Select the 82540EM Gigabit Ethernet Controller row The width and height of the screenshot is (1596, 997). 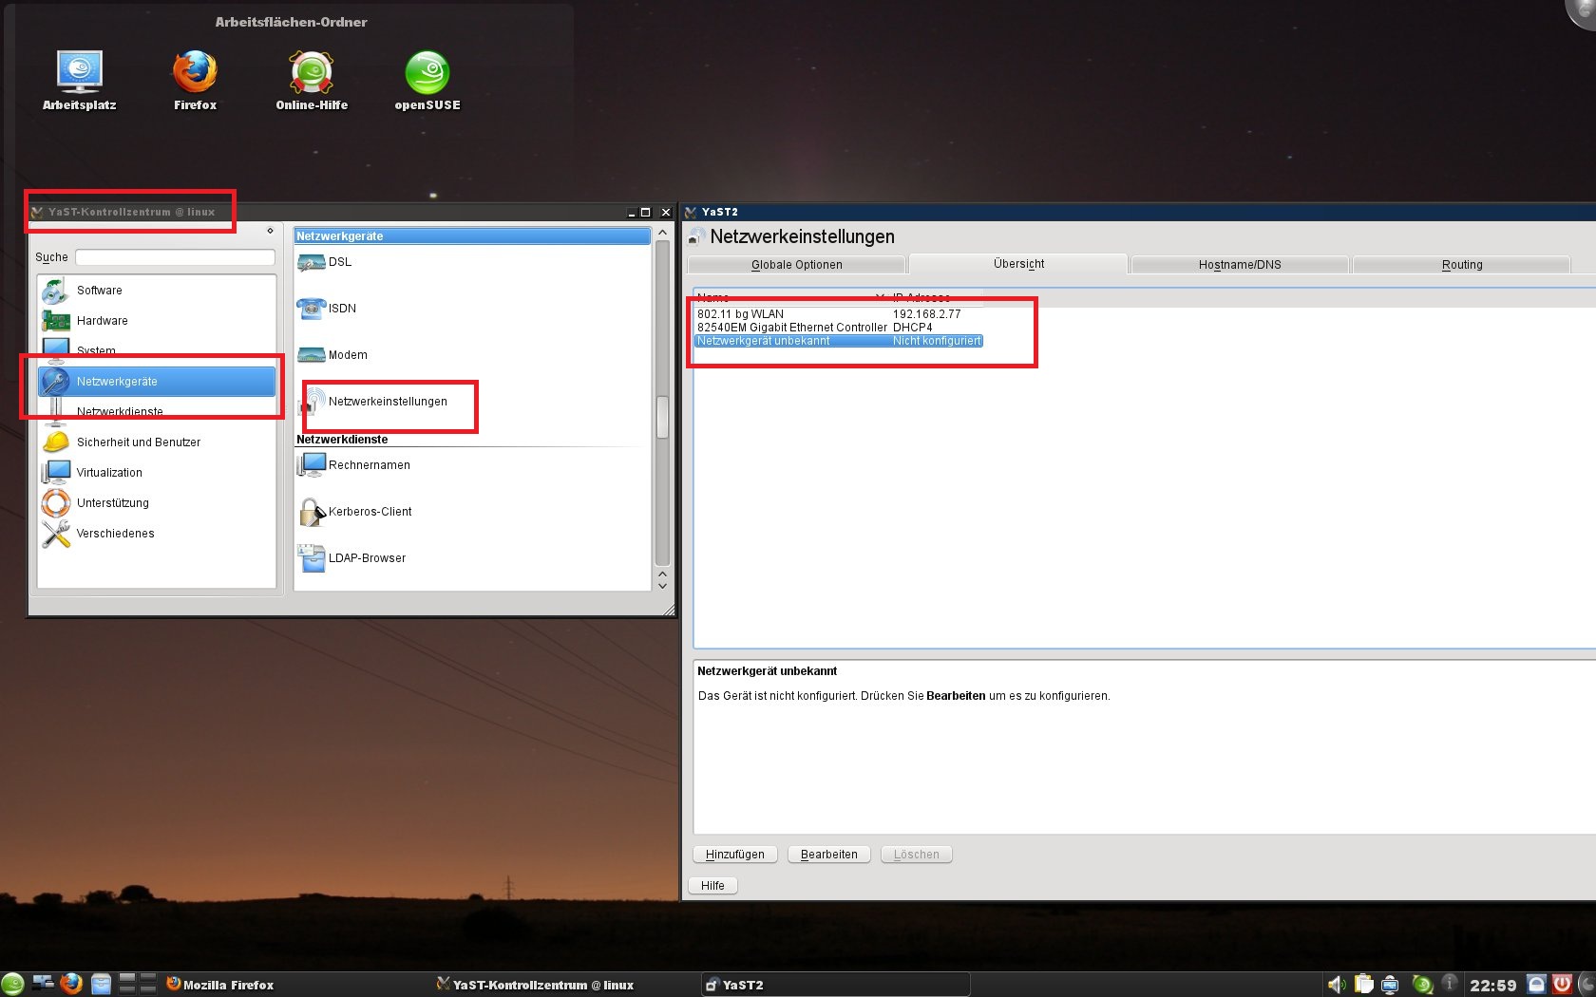[839, 328]
